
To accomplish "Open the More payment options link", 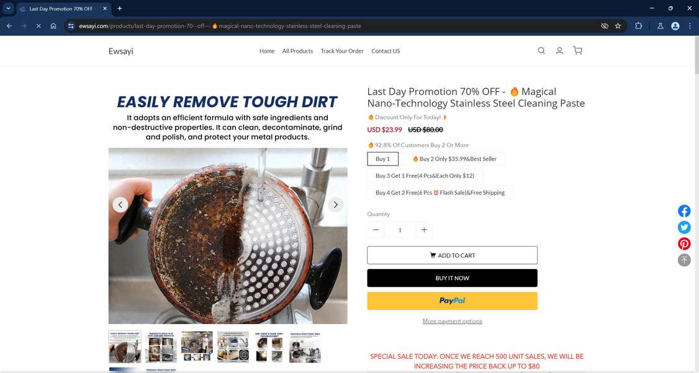I will pyautogui.click(x=452, y=321).
